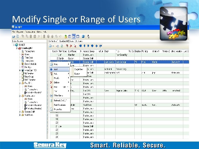Image resolution: width=199 pixels, height=149 pixels.
Task: Select Wireless Reader1 under Master Users
Action: tap(35, 105)
